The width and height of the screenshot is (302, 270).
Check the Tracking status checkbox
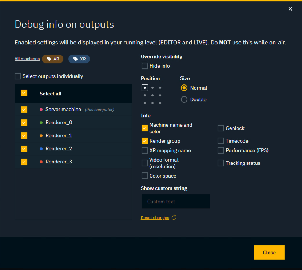click(x=221, y=163)
